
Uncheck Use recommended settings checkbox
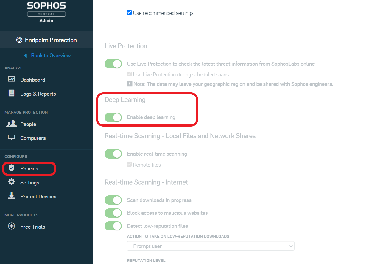(x=129, y=13)
